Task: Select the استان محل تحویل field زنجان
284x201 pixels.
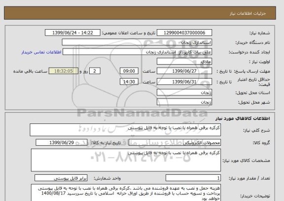Action: 184,92
